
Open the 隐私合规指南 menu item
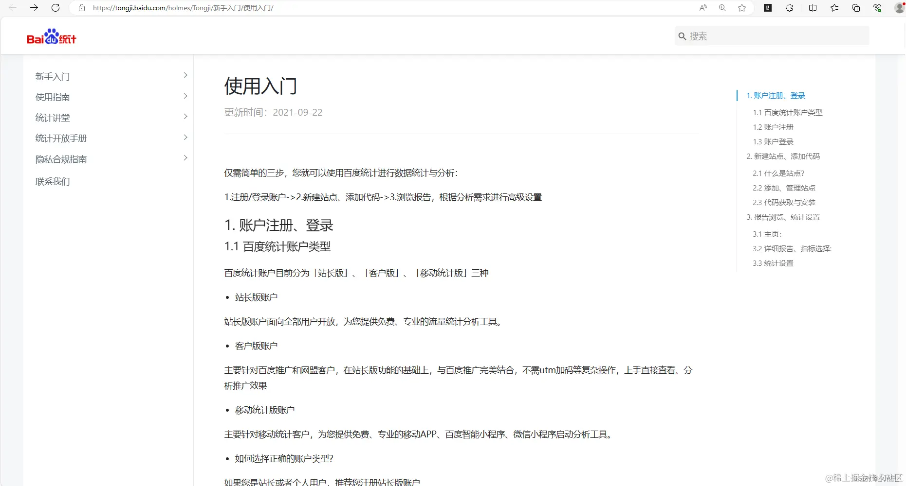(x=60, y=158)
